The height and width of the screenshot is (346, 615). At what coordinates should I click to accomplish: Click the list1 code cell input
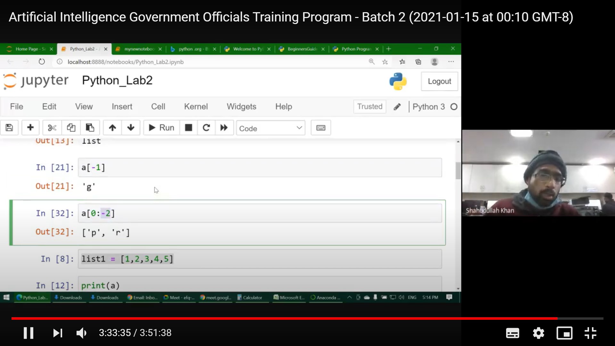click(260, 259)
